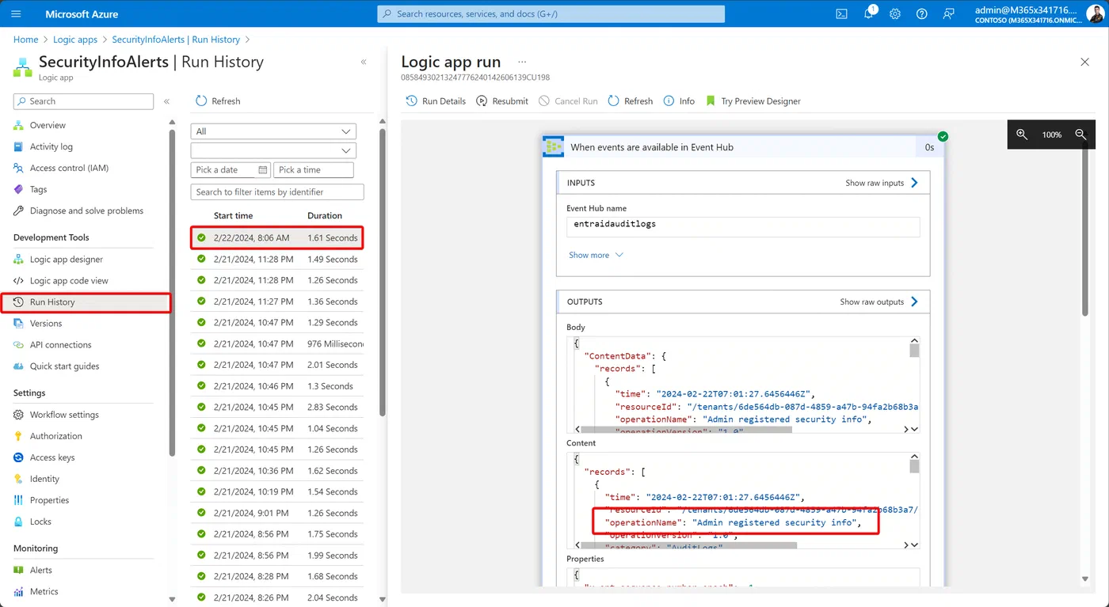The height and width of the screenshot is (607, 1109).
Task: Open Access control (IAM)
Action: 69,168
